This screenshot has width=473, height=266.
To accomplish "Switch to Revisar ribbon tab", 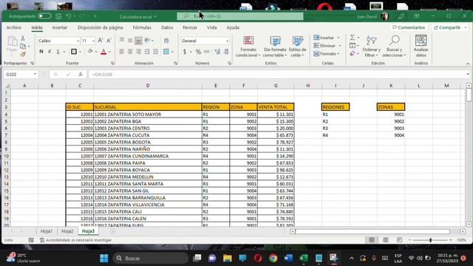I will tap(190, 27).
